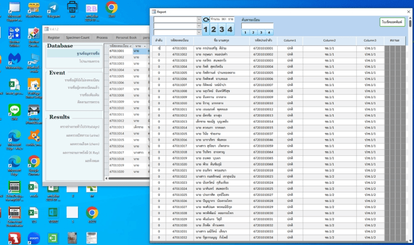Switch to Process tab
The width and height of the screenshot is (414, 245).
point(102,38)
